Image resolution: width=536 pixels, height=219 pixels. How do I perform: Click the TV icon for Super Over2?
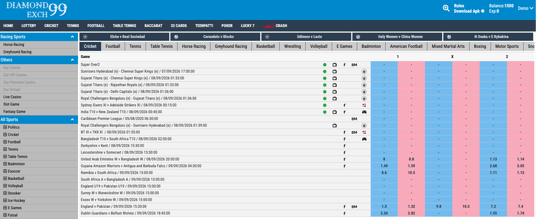point(334,65)
